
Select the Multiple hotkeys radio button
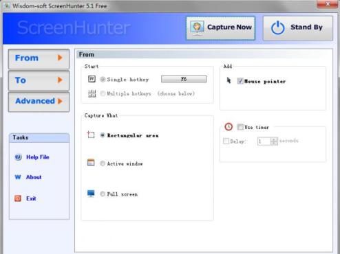[103, 93]
